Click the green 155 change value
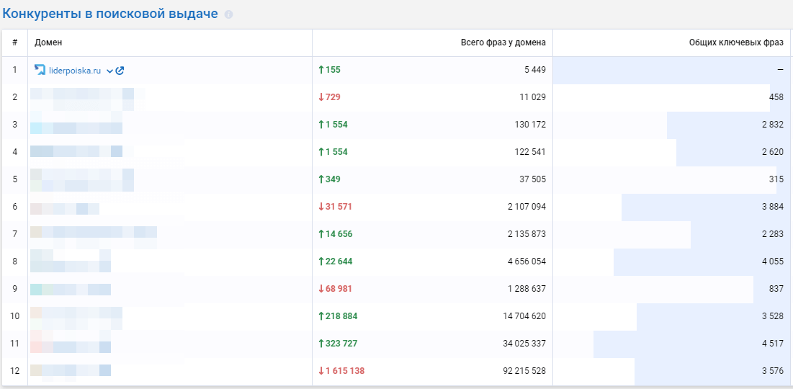This screenshot has width=793, height=389. (x=329, y=70)
